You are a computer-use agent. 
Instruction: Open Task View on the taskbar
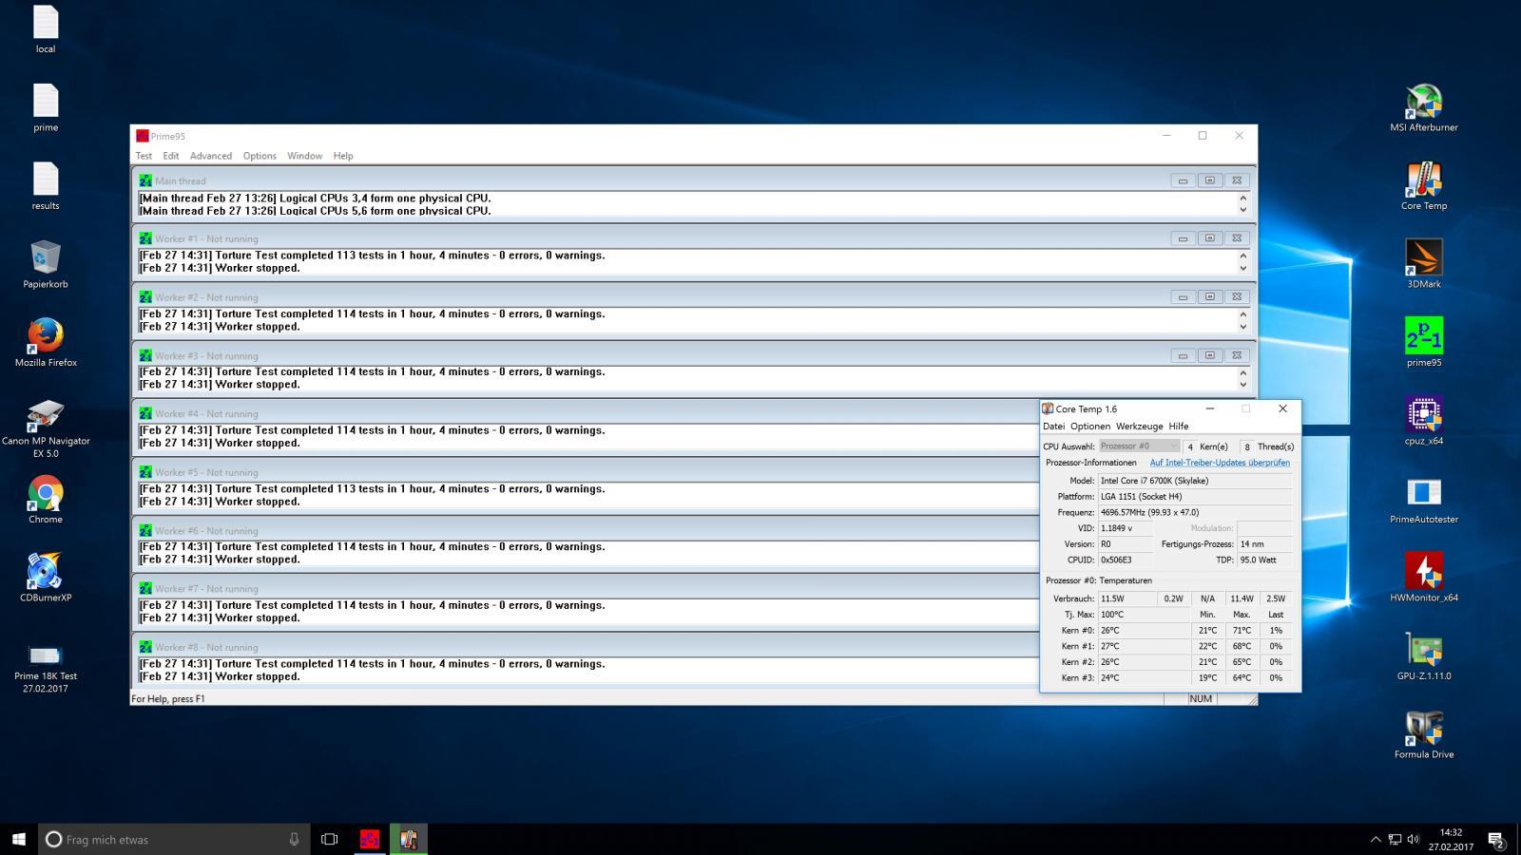329,839
